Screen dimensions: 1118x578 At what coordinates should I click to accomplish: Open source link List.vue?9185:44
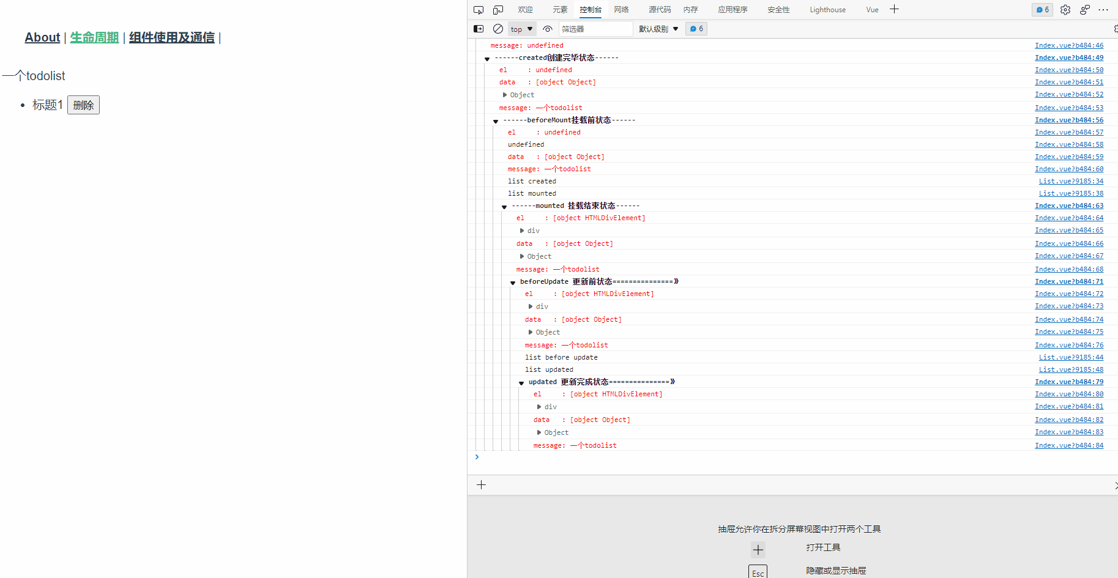1071,357
